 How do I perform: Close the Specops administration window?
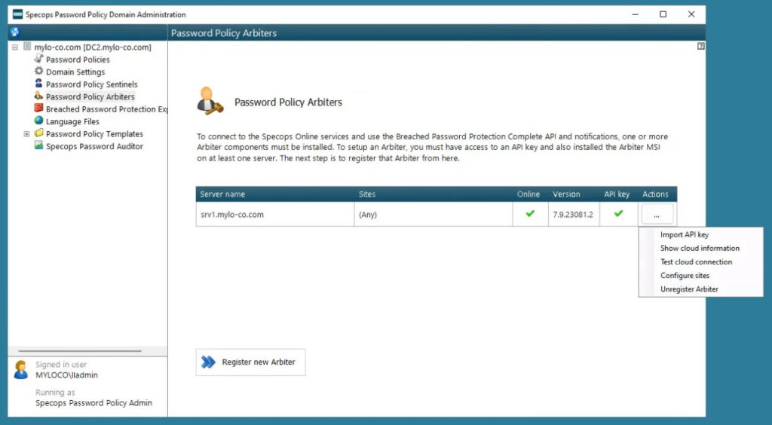691,14
